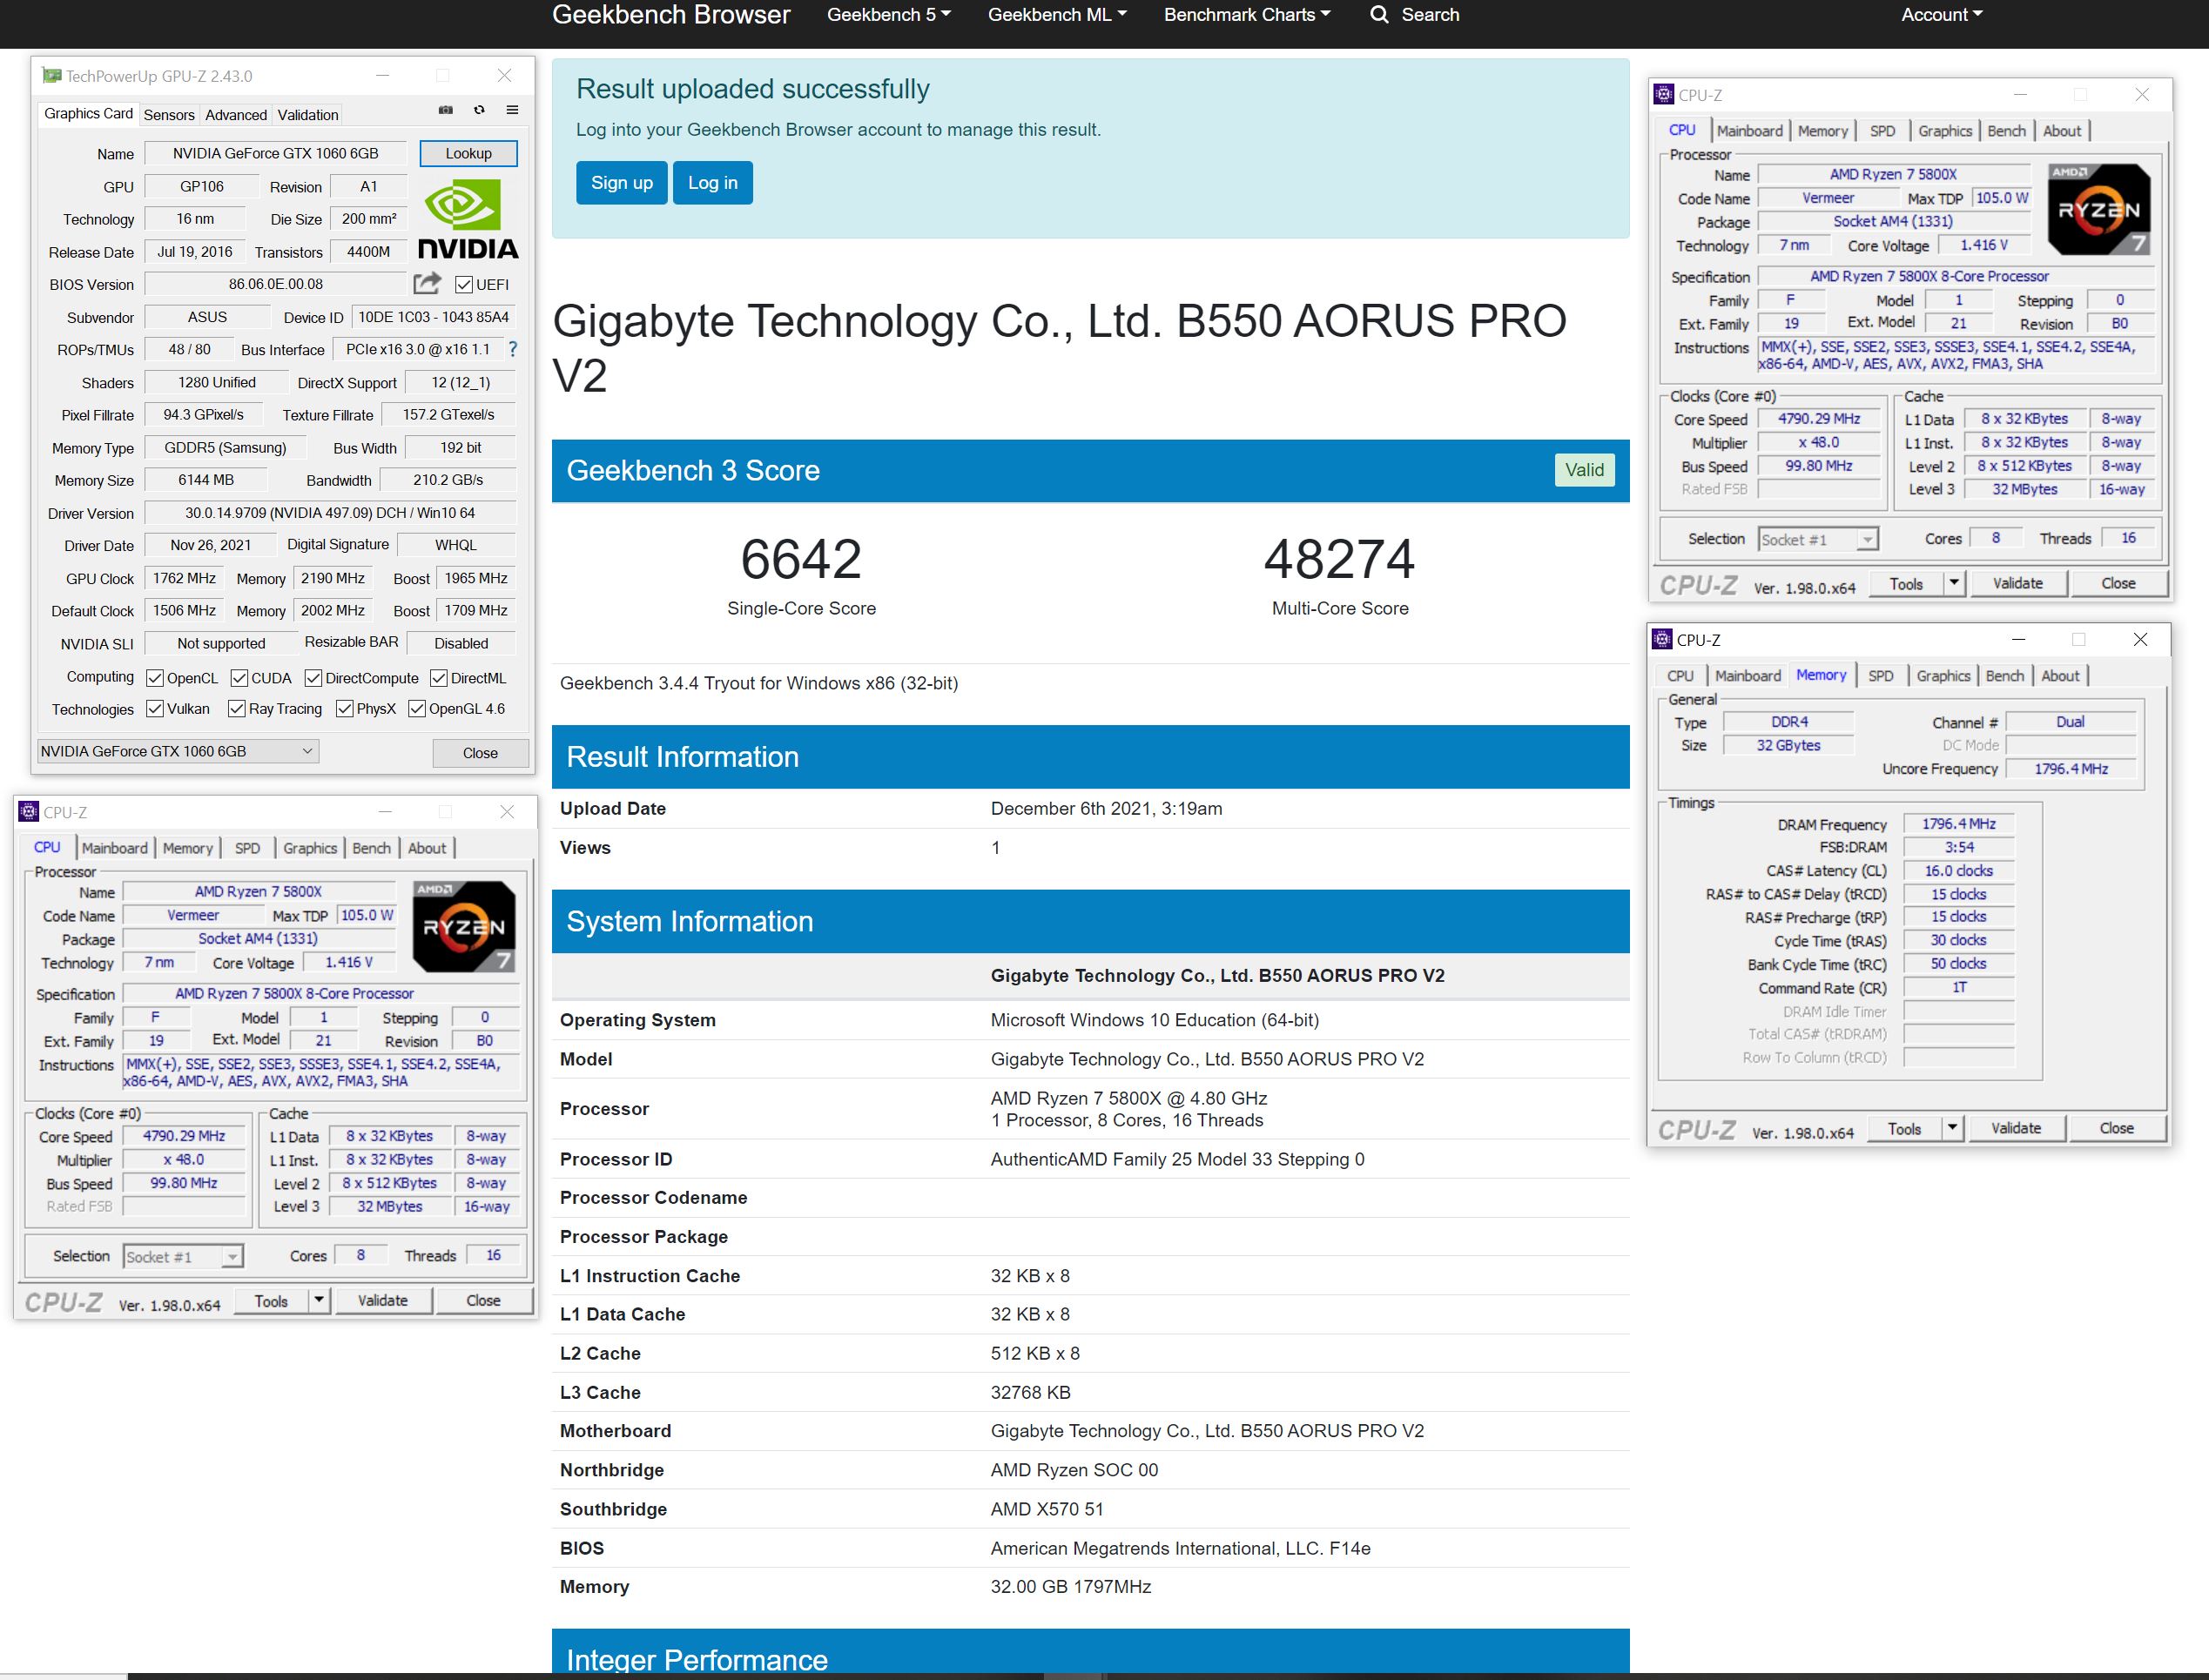
Task: Open About tab in upper-right CPU-Z
Action: [x=2062, y=131]
